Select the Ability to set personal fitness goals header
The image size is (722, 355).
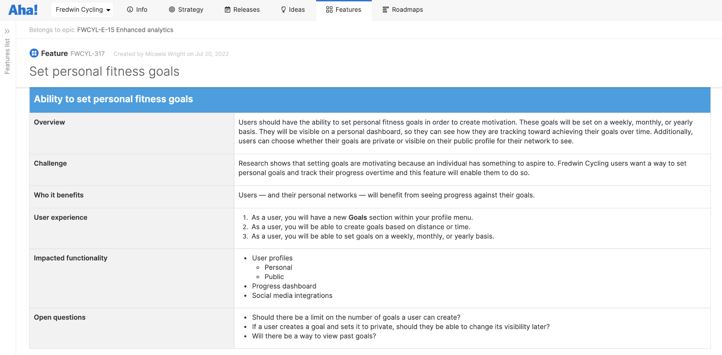pyautogui.click(x=113, y=99)
